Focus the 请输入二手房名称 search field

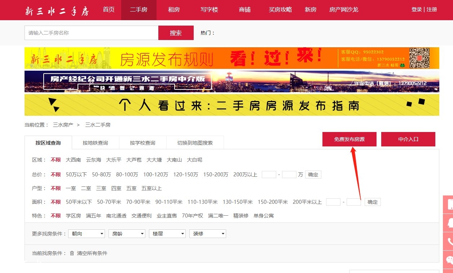point(92,33)
